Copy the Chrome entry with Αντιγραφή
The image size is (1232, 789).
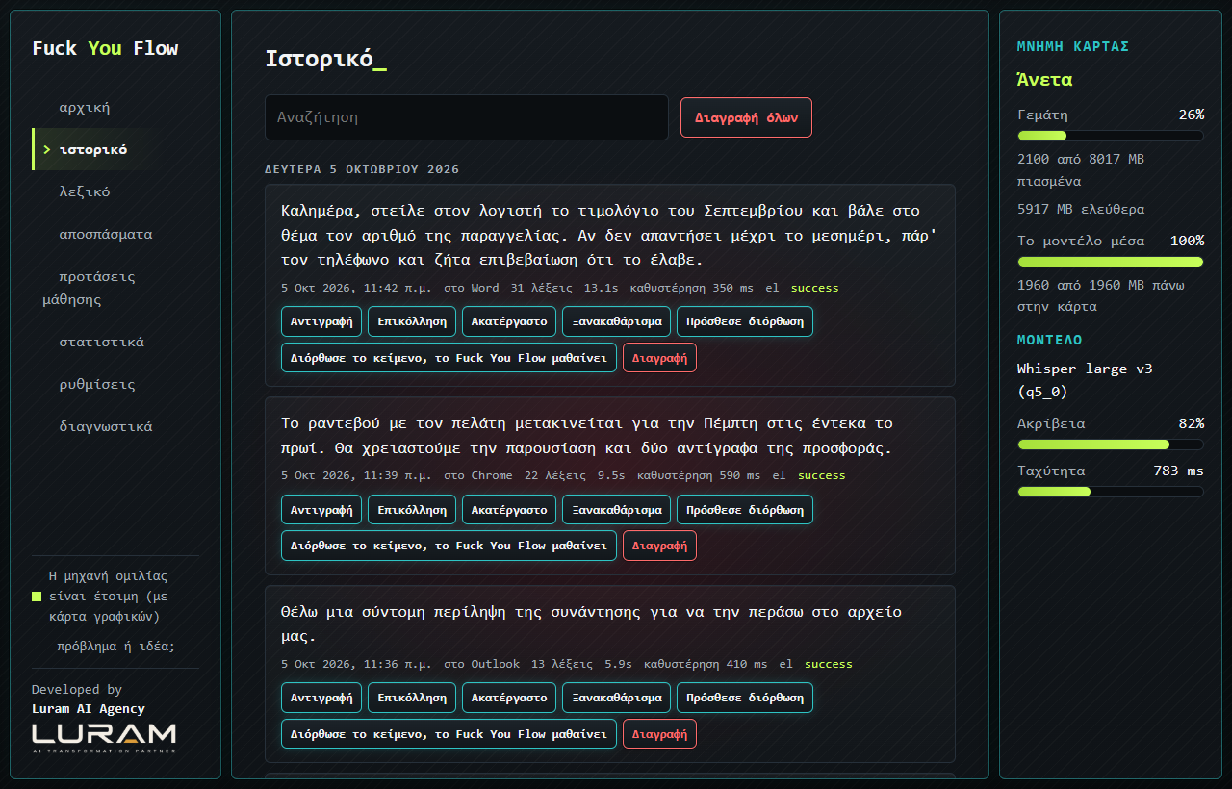321,510
